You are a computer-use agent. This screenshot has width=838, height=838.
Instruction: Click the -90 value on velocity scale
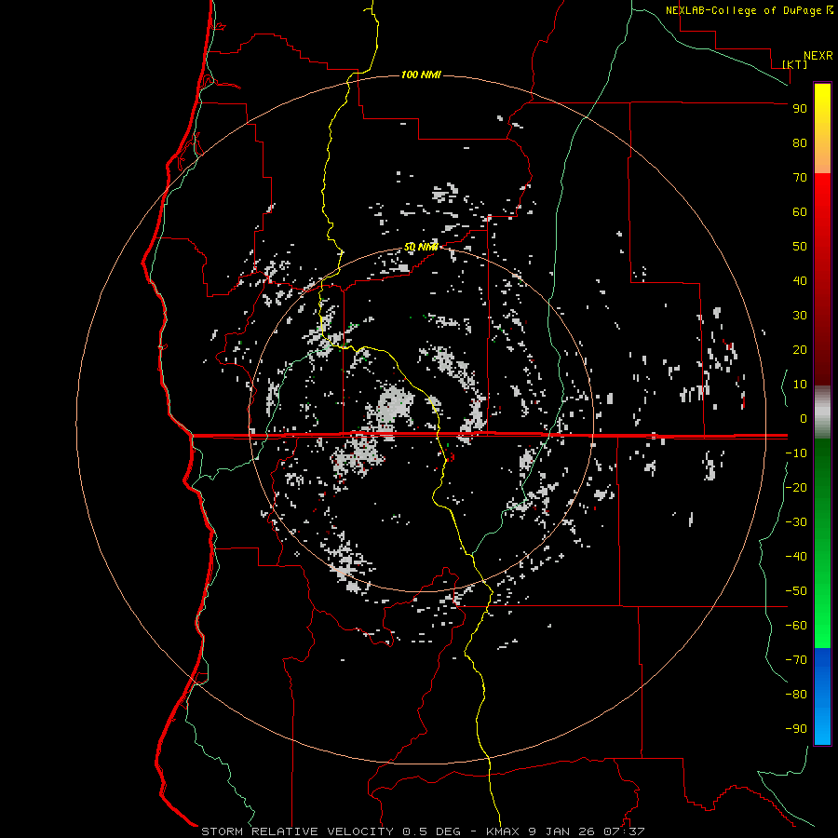point(796,729)
